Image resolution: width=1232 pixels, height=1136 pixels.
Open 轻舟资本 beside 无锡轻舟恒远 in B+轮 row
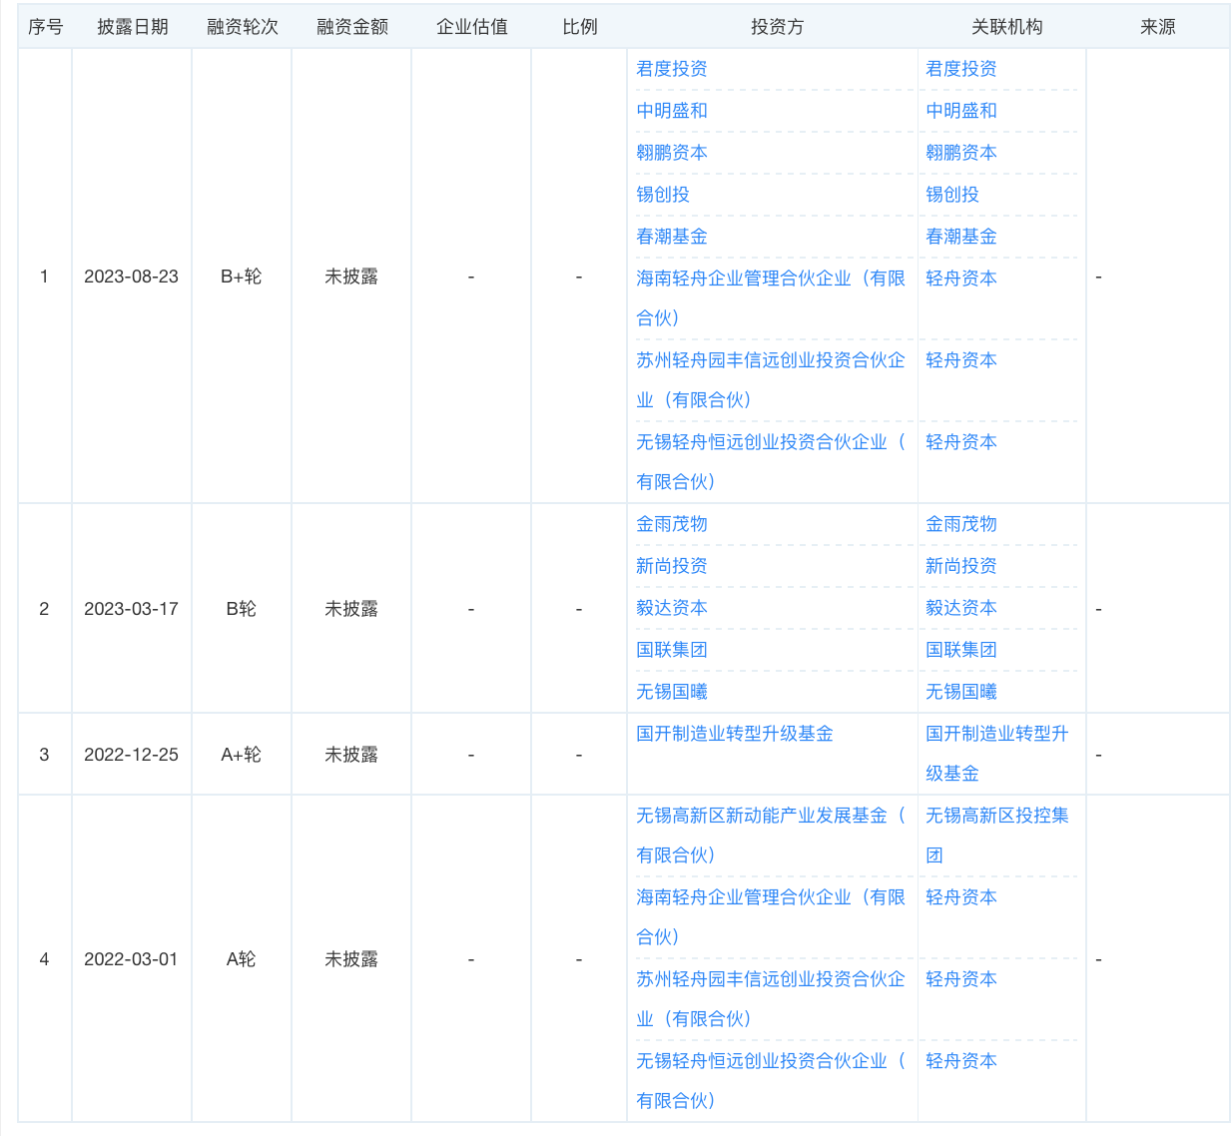click(961, 442)
